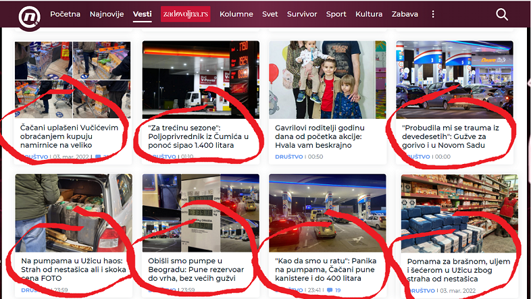This screenshot has height=299, width=531.
Task: Go to the Sport section
Action: pos(336,14)
